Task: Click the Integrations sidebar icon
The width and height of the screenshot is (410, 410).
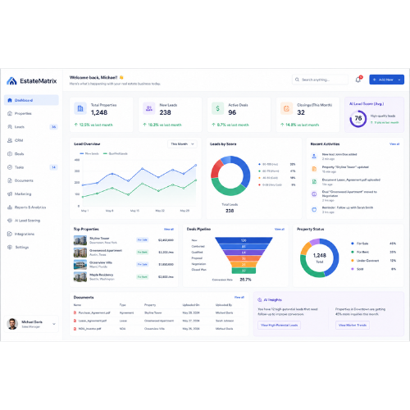Action: click(x=10, y=234)
